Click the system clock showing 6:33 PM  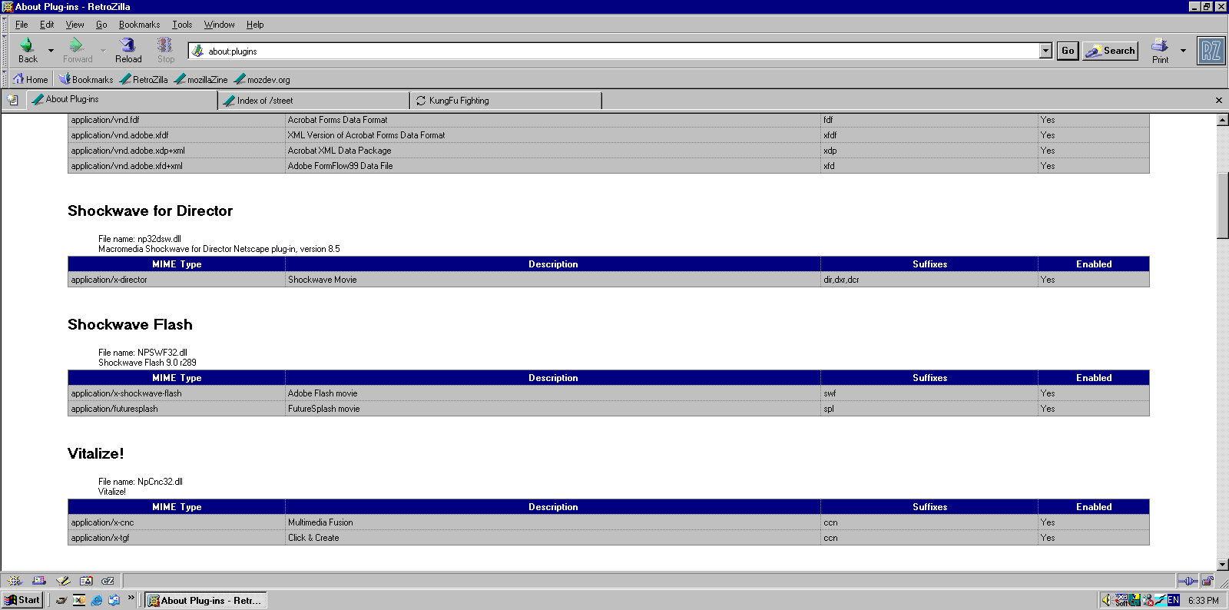[x=1203, y=601]
